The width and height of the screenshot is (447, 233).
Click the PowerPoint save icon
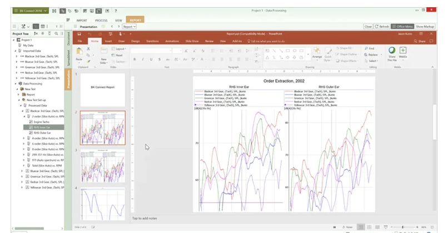coord(80,34)
